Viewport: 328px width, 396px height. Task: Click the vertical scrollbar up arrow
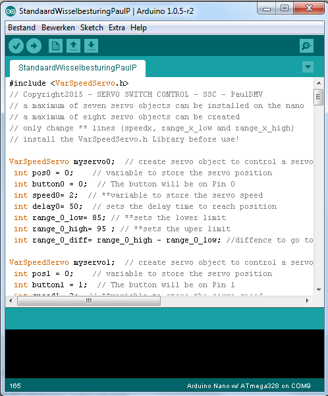(319, 83)
